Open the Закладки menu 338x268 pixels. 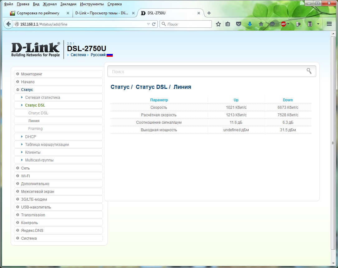(x=68, y=4)
